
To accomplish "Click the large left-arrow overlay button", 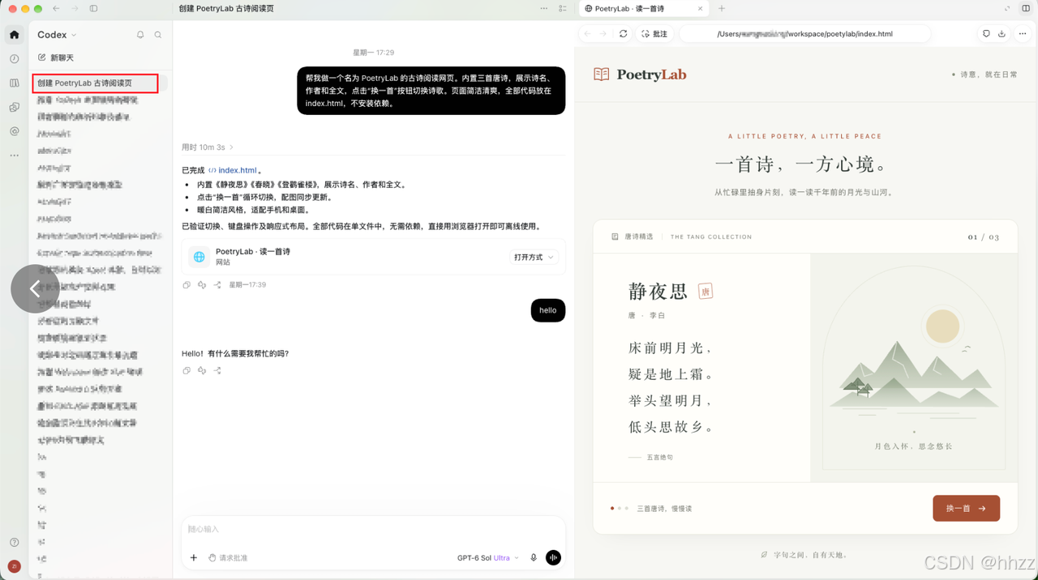I will pos(35,288).
